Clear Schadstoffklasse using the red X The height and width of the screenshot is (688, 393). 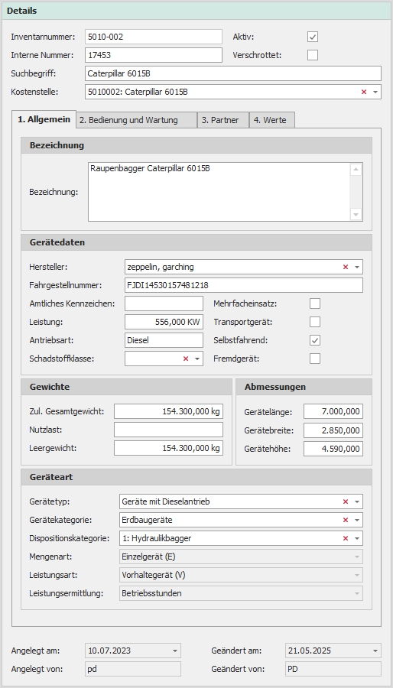(186, 359)
